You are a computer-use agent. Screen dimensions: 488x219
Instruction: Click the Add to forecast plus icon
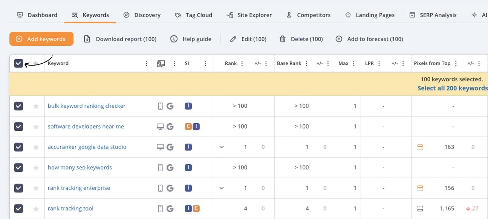[x=339, y=39]
